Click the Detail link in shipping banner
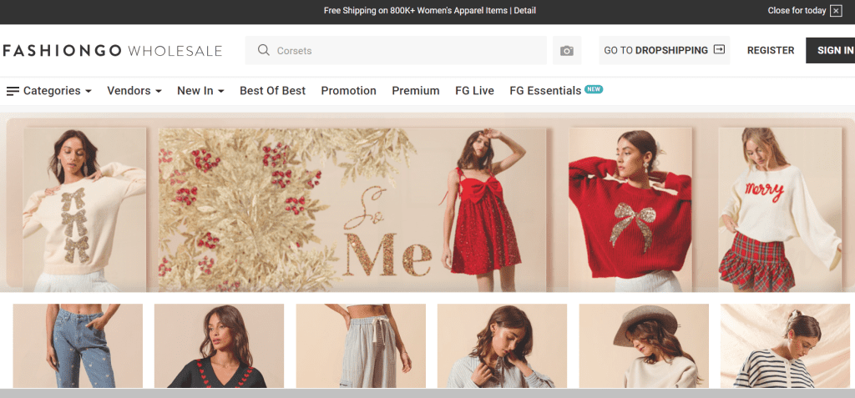 click(x=524, y=11)
